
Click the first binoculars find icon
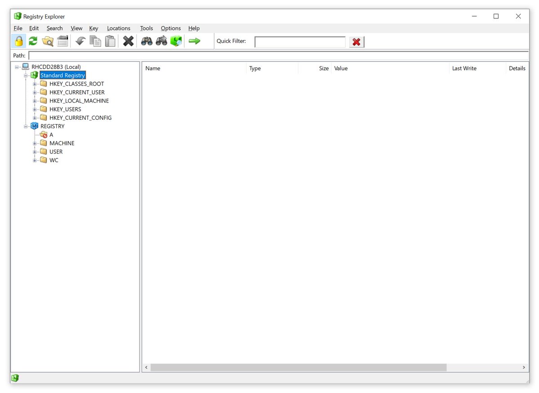(x=146, y=41)
